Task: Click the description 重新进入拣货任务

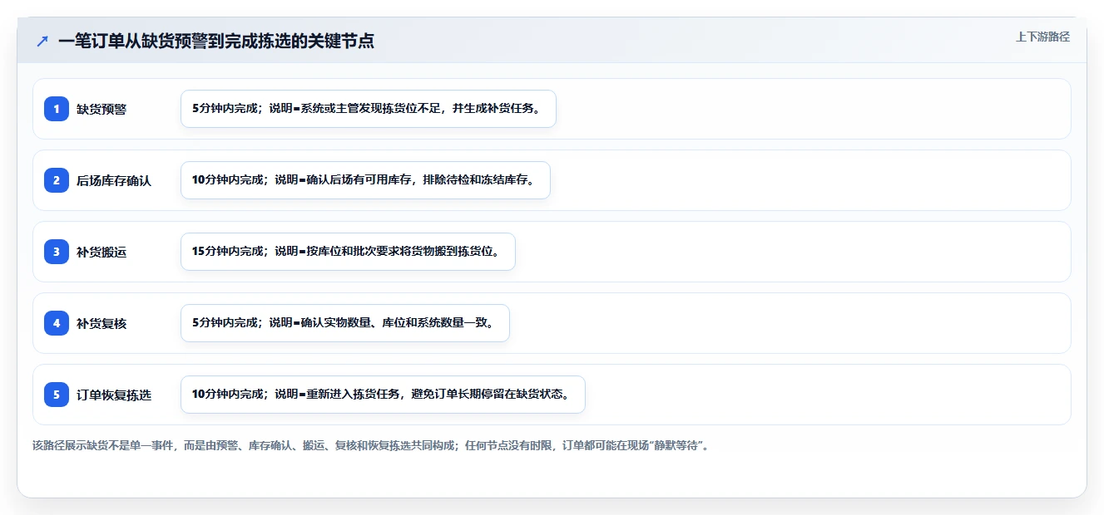Action: click(383, 395)
